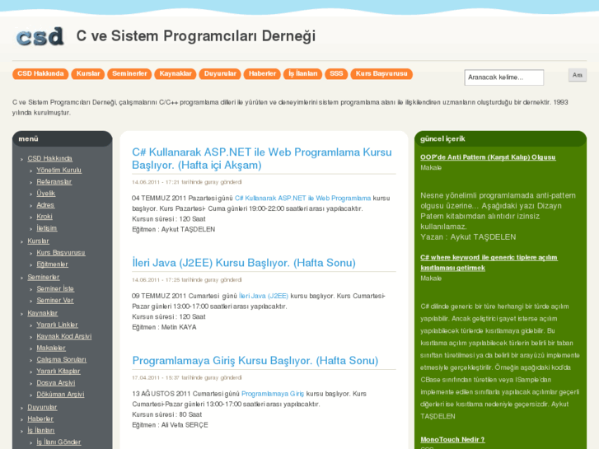
Task: Click text Eğitmen : Aykut TAŞDELEN
Action: point(173,230)
